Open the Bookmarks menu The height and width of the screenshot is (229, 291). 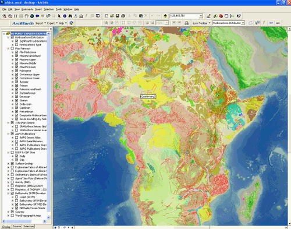click(x=27, y=9)
